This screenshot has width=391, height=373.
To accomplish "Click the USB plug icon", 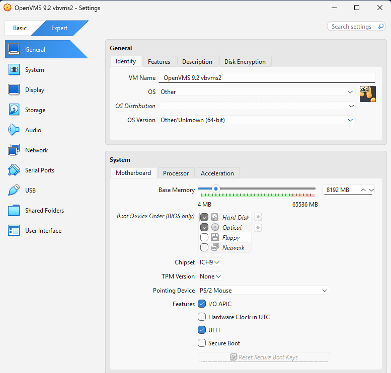I will click(14, 191).
